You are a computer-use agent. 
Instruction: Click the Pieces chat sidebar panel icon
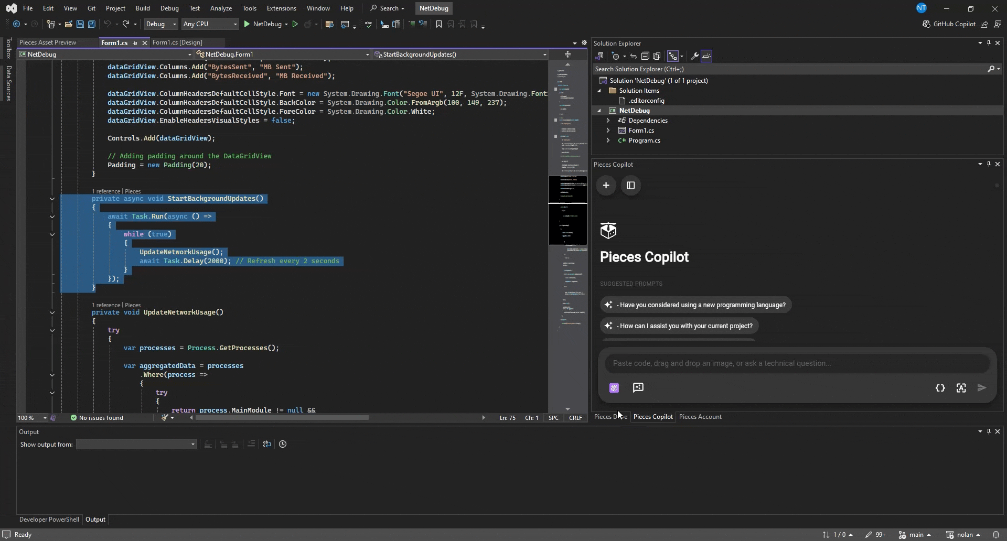(x=631, y=186)
